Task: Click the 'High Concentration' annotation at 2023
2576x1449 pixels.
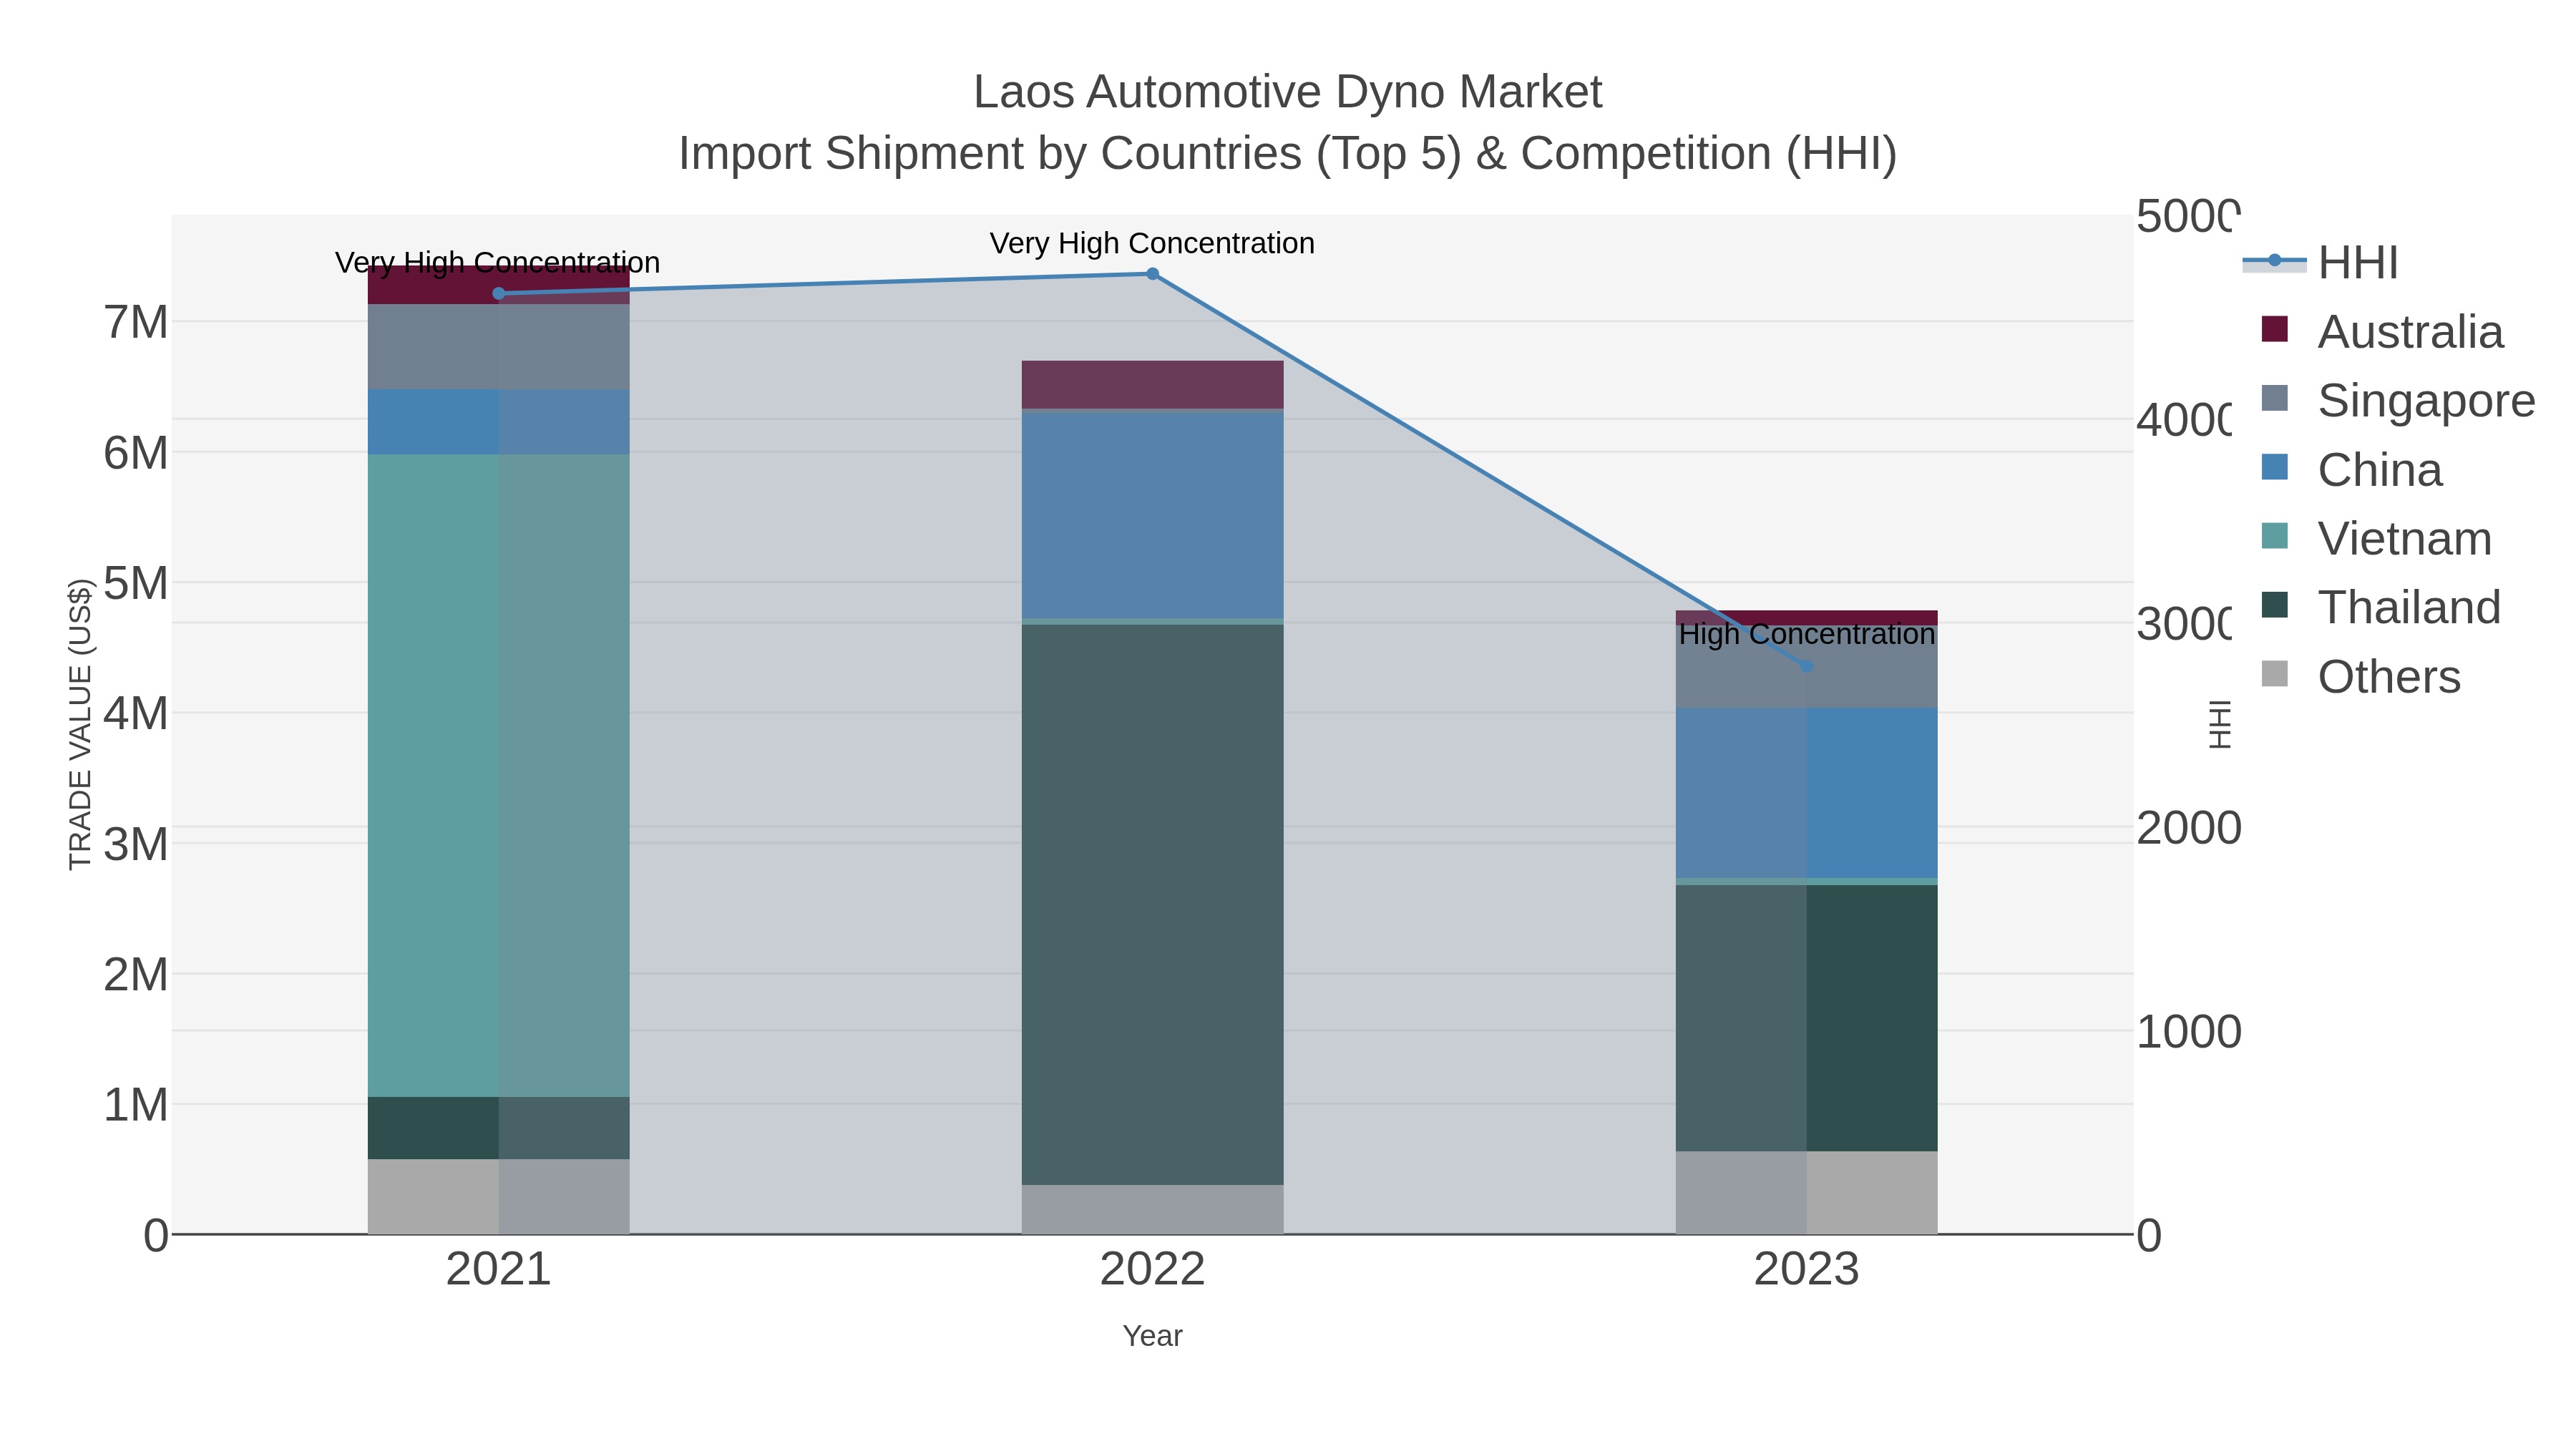Action: [x=1806, y=634]
